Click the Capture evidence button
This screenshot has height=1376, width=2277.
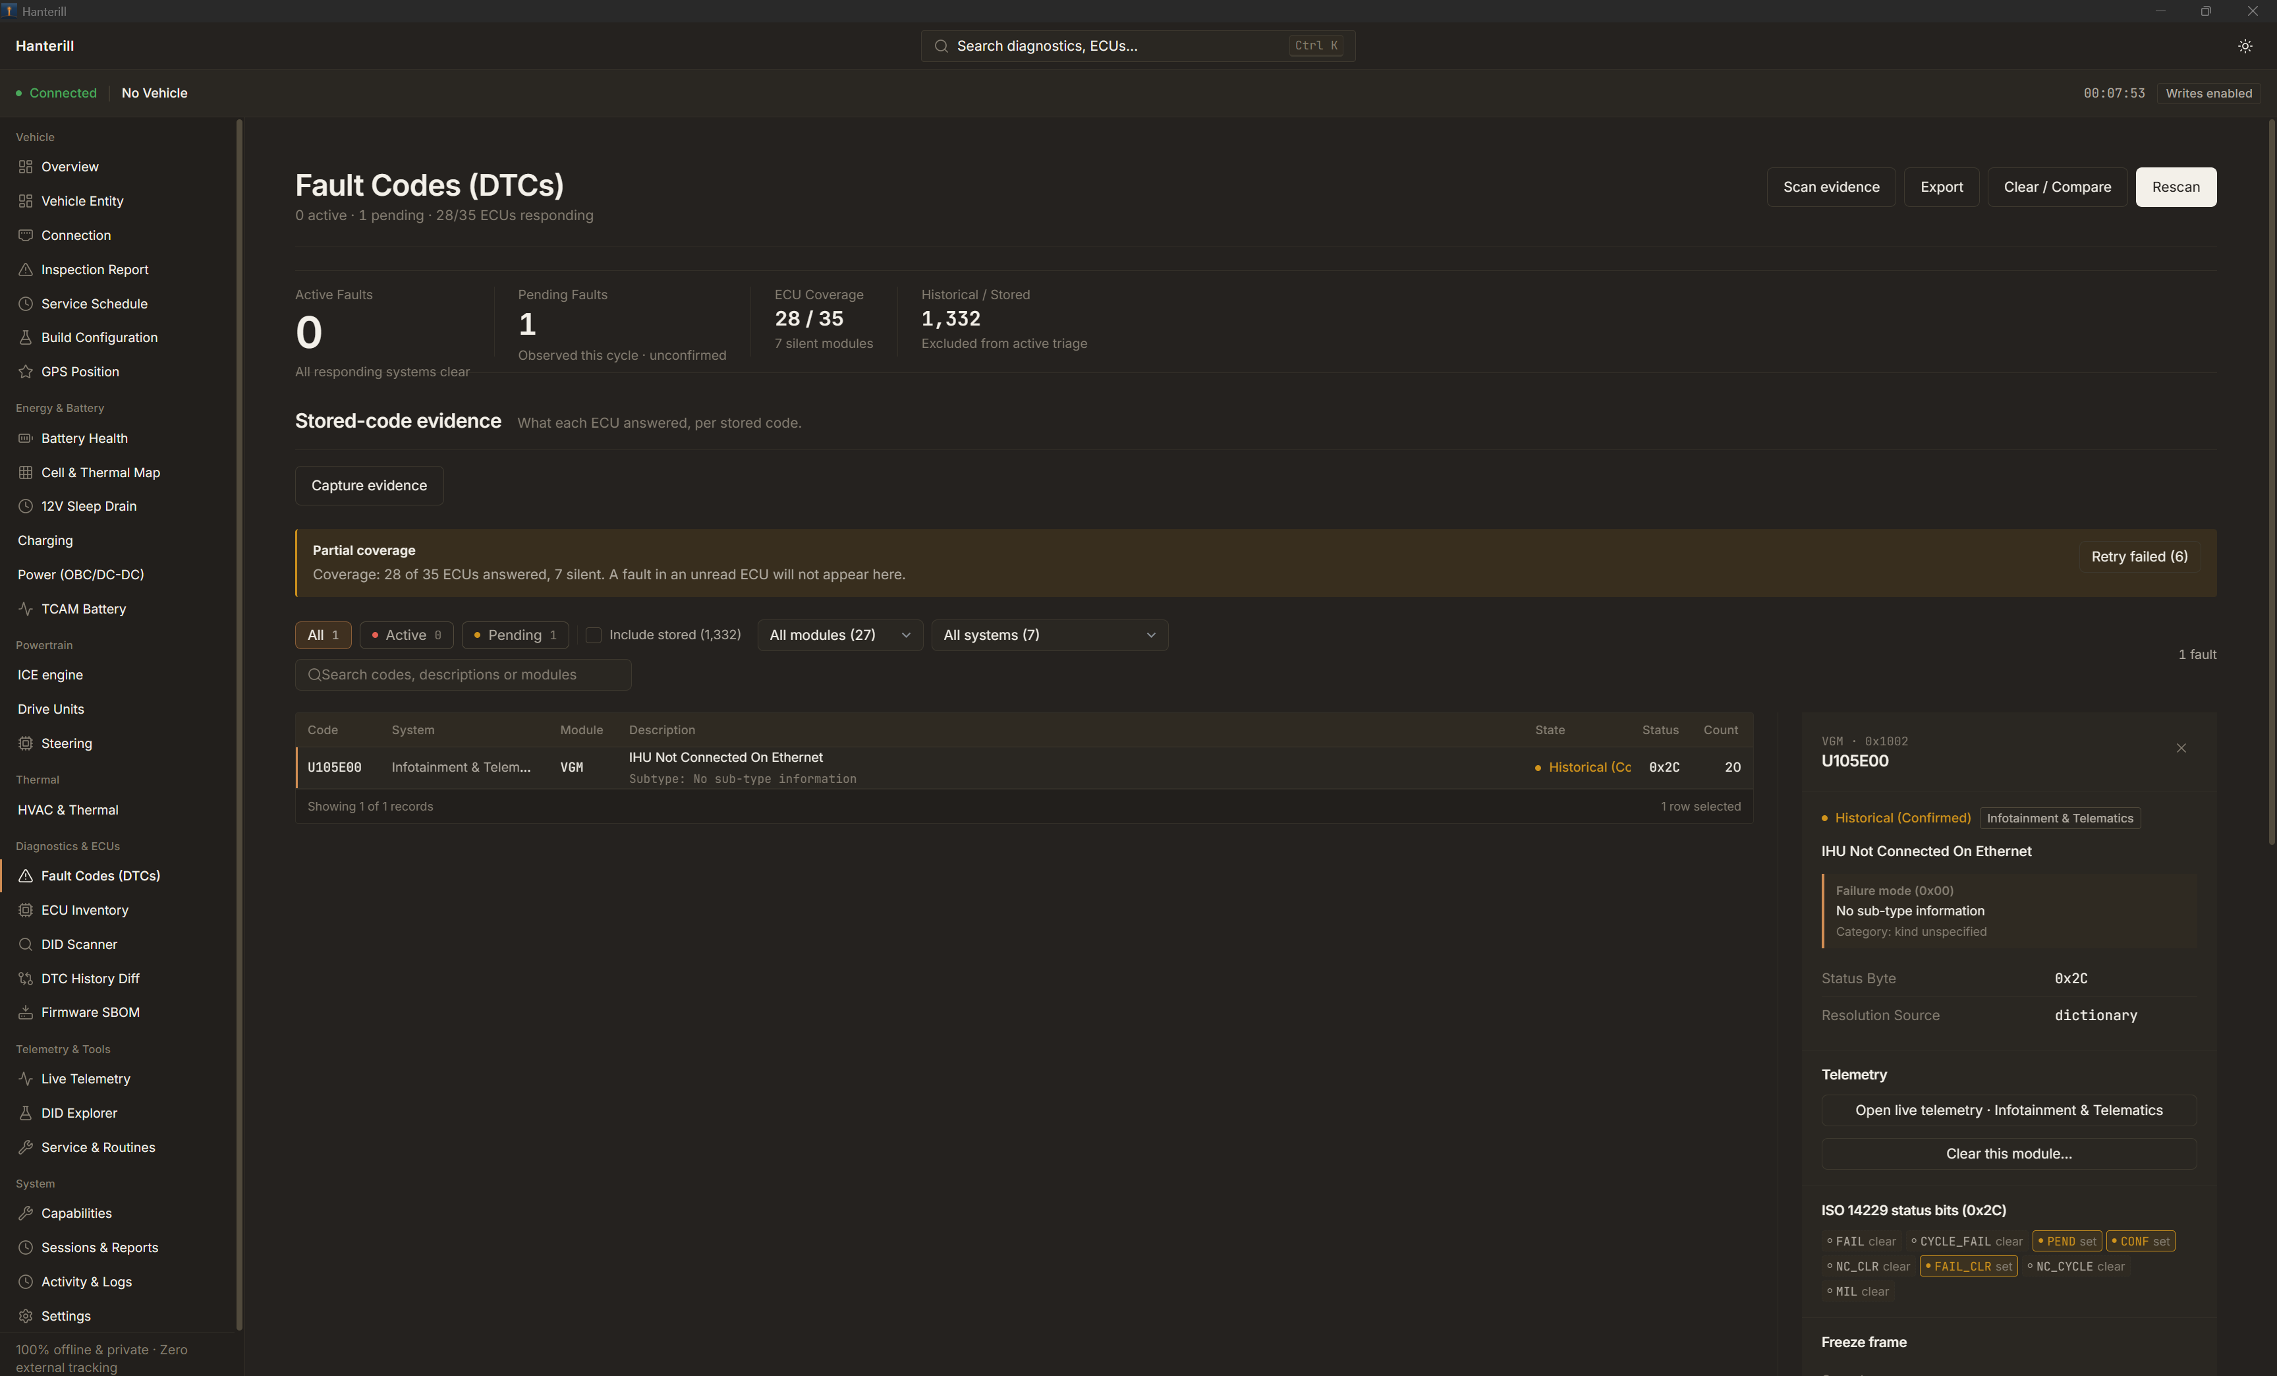tap(369, 485)
